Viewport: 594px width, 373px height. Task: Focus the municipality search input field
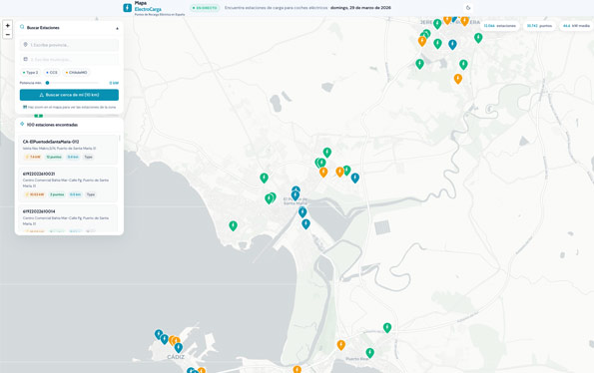(x=69, y=59)
